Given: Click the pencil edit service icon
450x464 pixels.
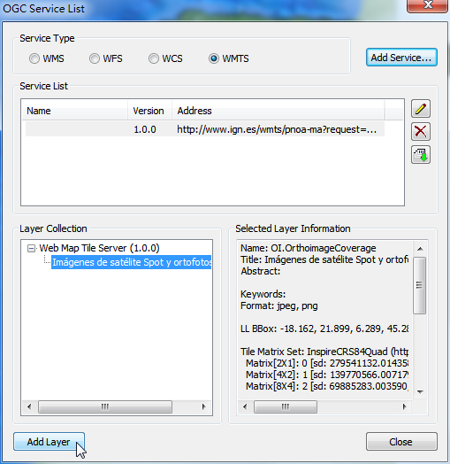Looking at the screenshot, I should point(421,109).
